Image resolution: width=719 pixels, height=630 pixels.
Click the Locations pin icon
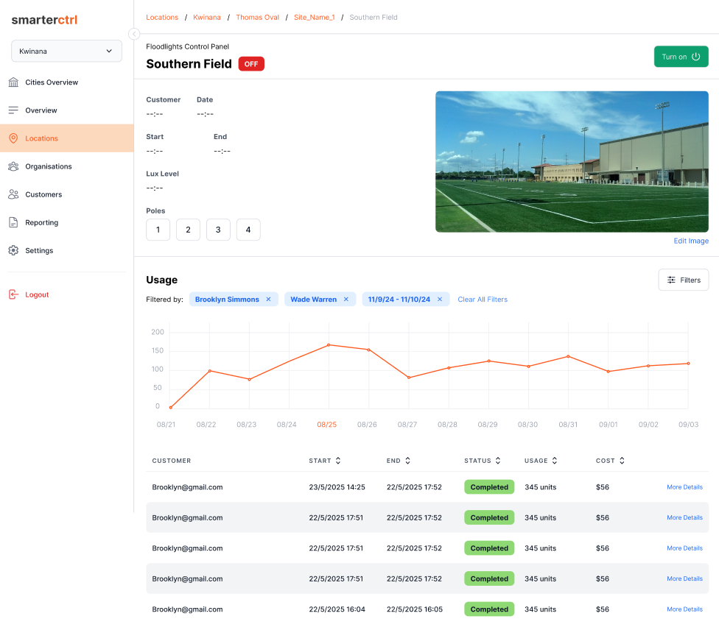(13, 138)
